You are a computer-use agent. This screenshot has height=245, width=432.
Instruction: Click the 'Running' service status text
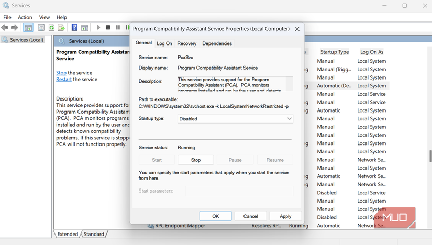(186, 148)
